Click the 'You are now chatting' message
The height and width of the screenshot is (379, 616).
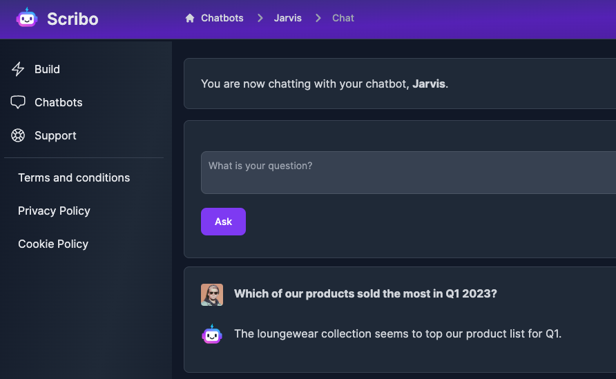[x=325, y=84]
